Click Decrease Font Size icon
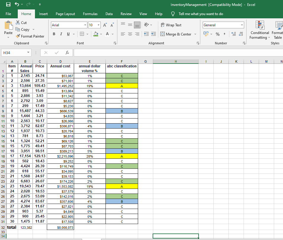The height and width of the screenshot is (240, 283). [x=112, y=25]
